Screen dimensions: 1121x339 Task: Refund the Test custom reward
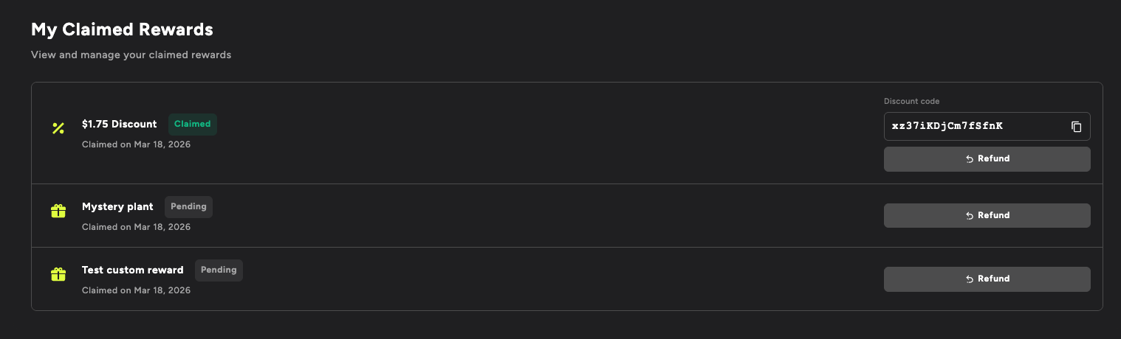(987, 279)
